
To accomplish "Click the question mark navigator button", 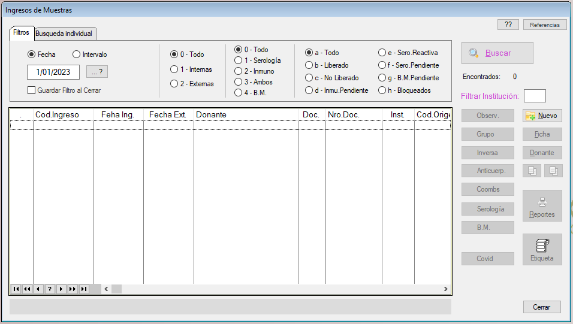I will coord(50,289).
